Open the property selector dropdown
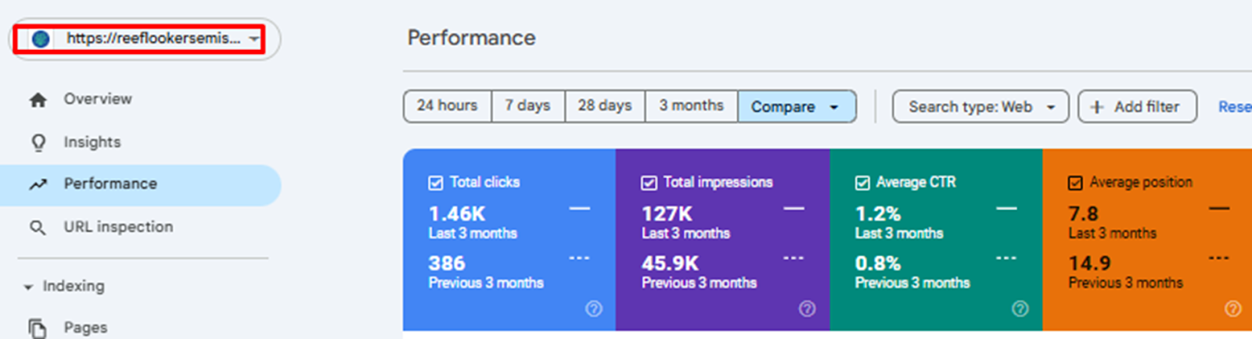 click(x=254, y=38)
